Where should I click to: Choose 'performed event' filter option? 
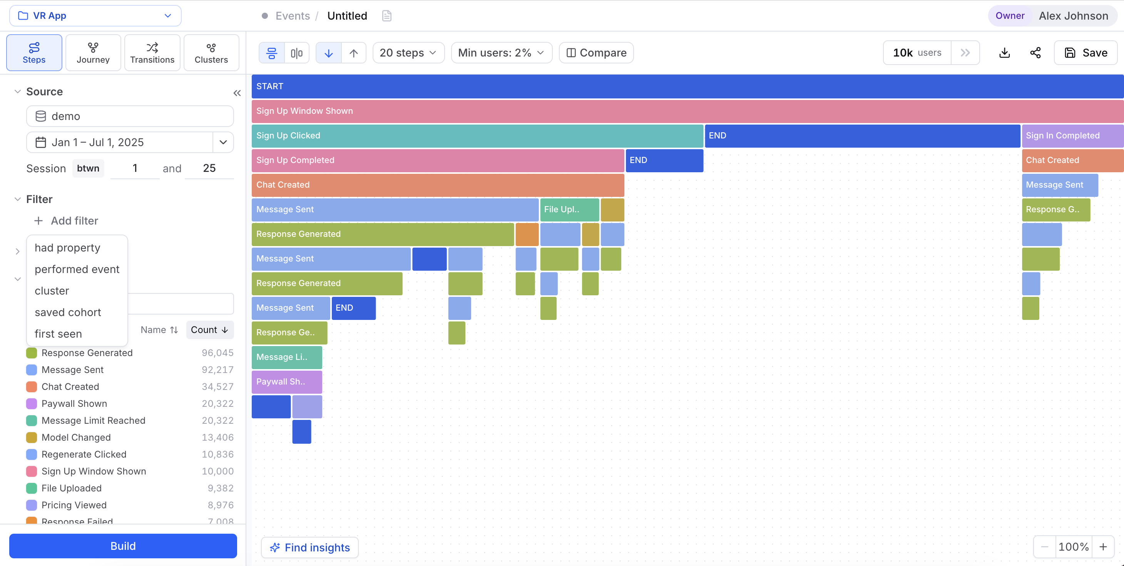tap(77, 269)
